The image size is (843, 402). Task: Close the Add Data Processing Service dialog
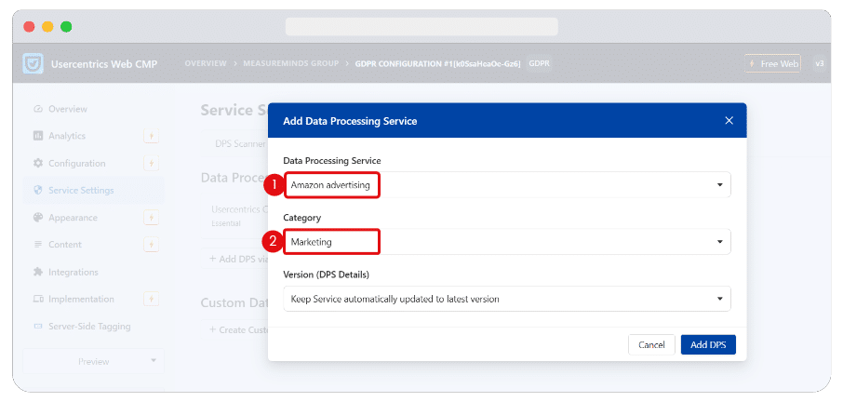tap(729, 120)
